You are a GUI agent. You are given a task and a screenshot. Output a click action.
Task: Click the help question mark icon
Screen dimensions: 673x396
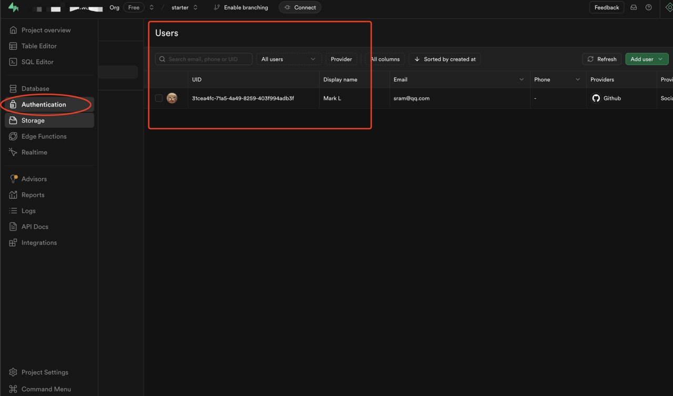coord(648,7)
